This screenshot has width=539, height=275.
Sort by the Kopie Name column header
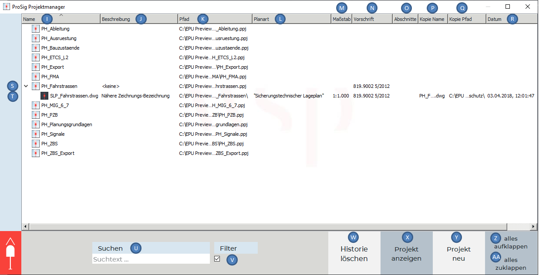[433, 19]
